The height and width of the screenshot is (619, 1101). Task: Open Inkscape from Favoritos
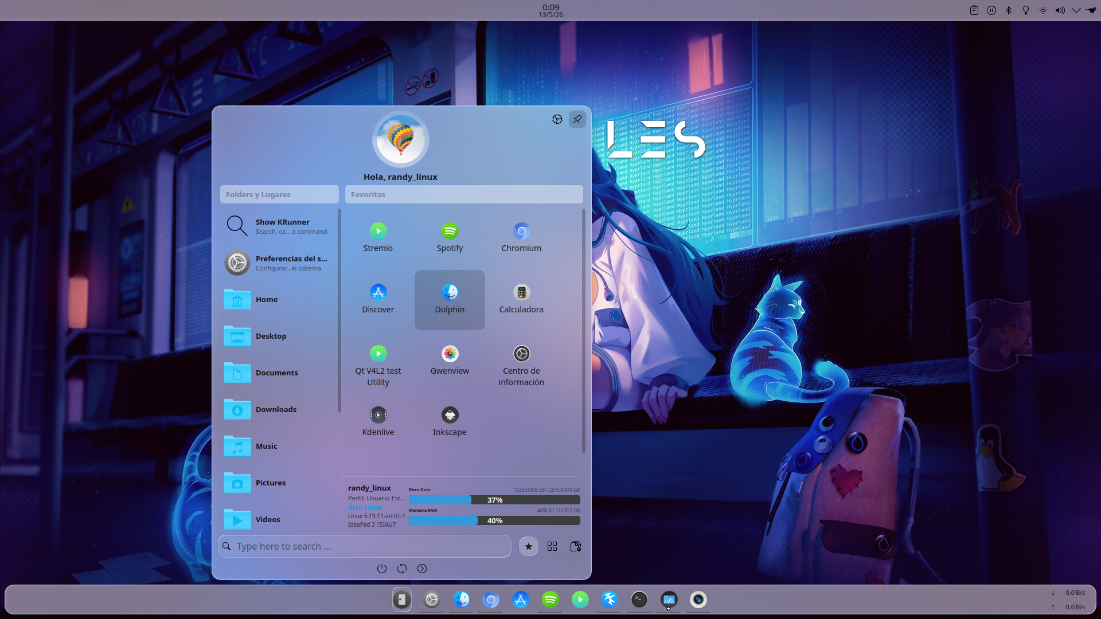(450, 422)
